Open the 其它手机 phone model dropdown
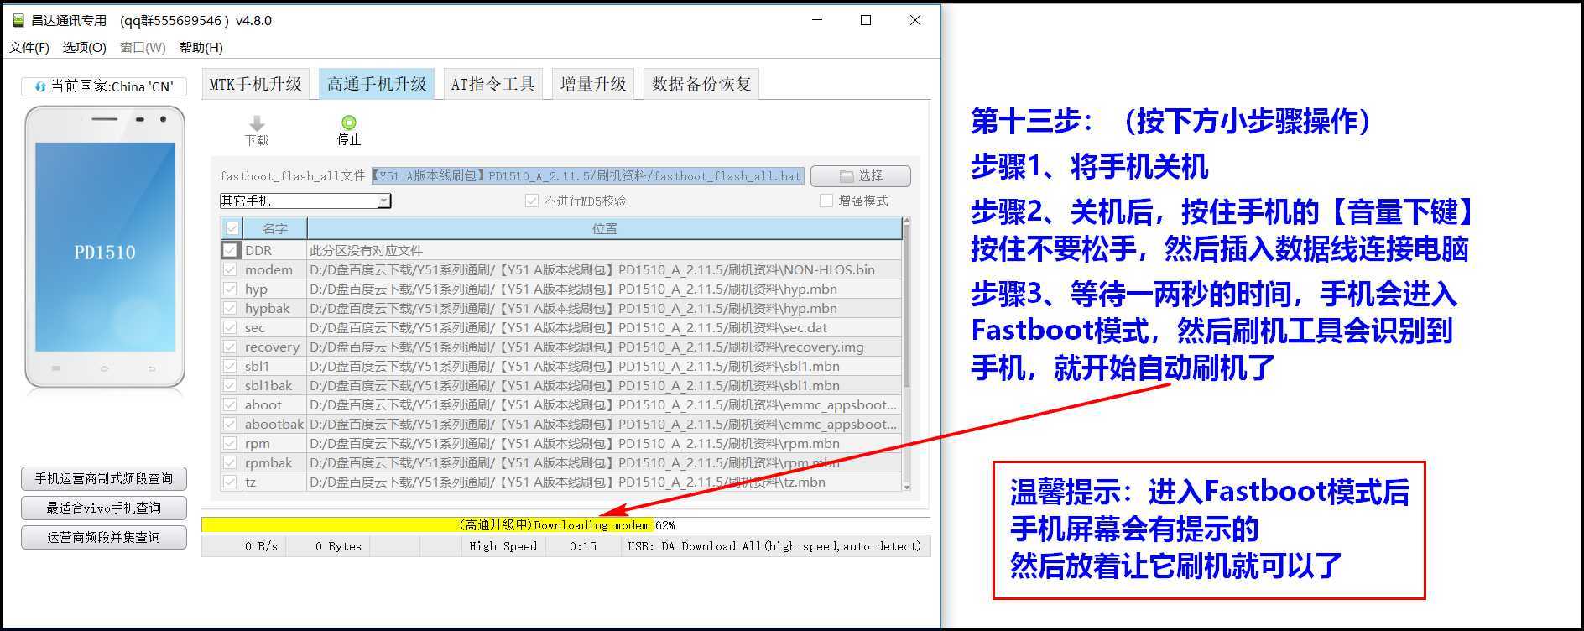 [305, 201]
